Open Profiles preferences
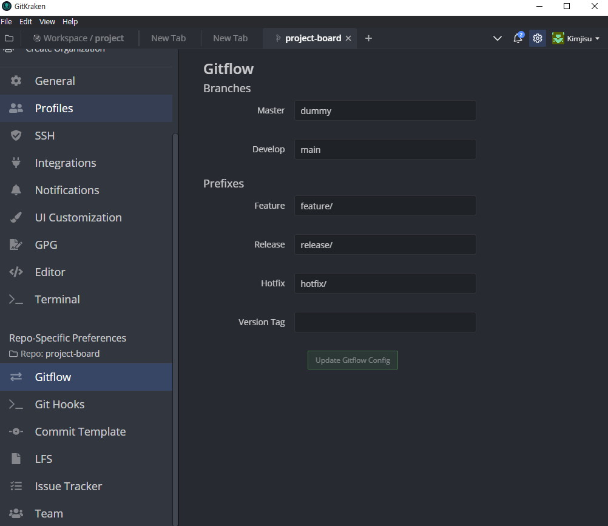 [86, 108]
